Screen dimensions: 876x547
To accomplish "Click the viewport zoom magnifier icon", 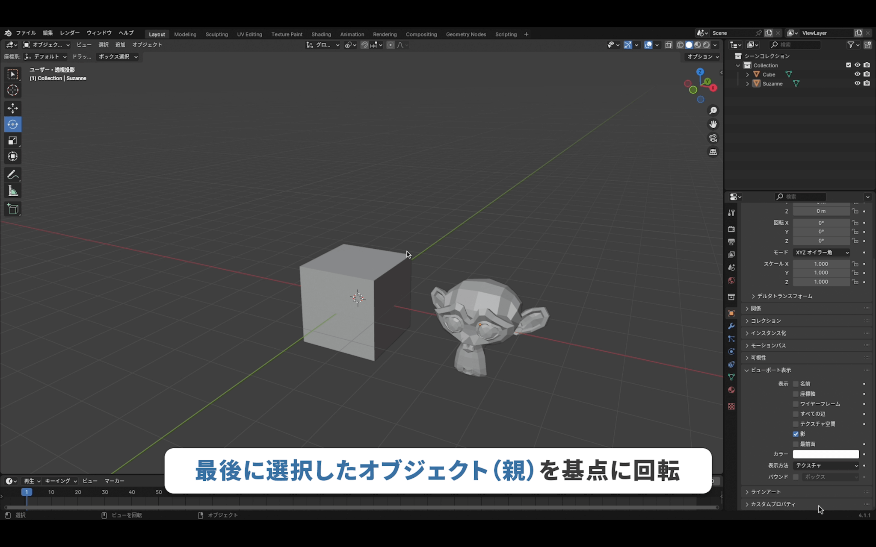I will (713, 111).
